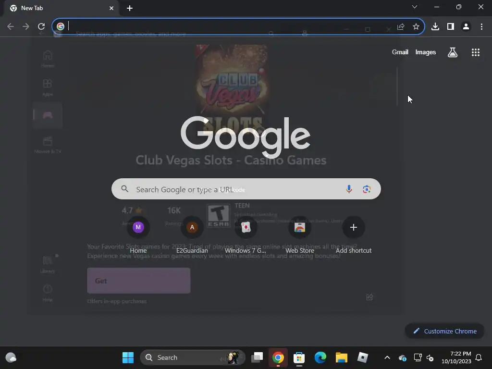Click the browser back arrow
The width and height of the screenshot is (492, 369).
pyautogui.click(x=11, y=27)
